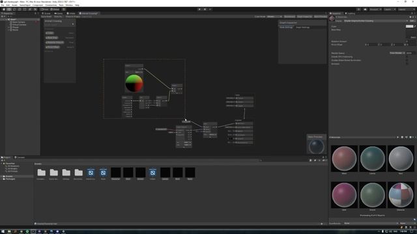417x234 pixels.
Task: Collapse the Favorites group in Project
Action: (1, 163)
